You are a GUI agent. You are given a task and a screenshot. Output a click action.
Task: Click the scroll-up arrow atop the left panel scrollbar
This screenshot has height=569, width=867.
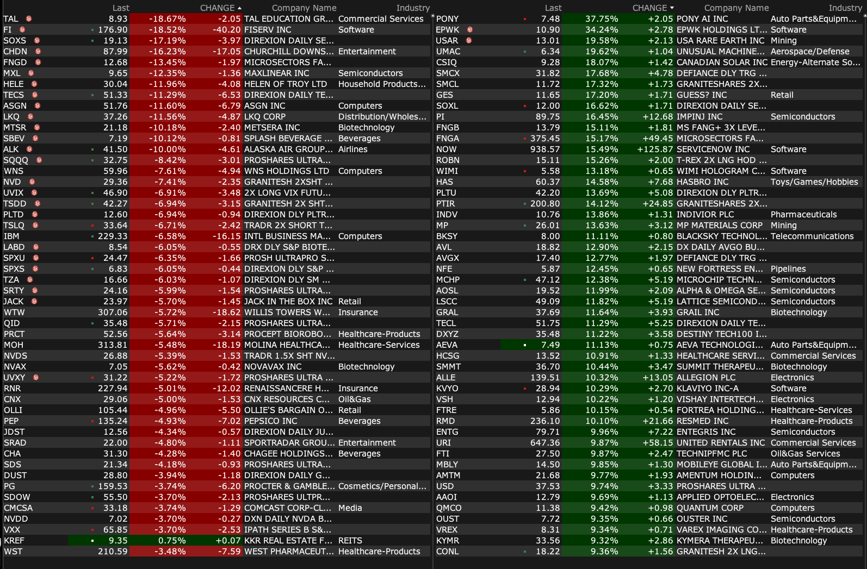click(x=433, y=16)
